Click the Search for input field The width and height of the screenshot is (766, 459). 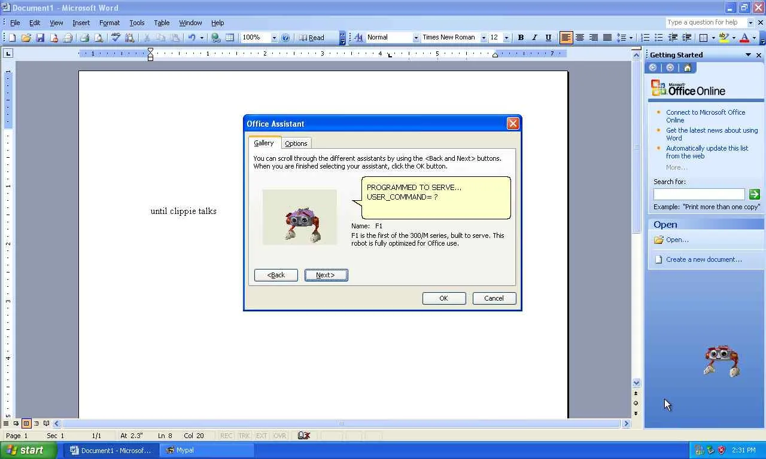699,194
